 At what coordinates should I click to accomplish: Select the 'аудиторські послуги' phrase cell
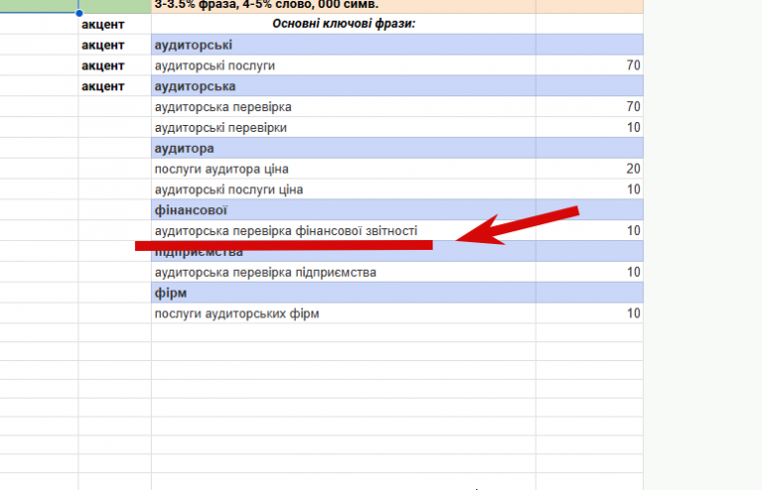click(343, 65)
